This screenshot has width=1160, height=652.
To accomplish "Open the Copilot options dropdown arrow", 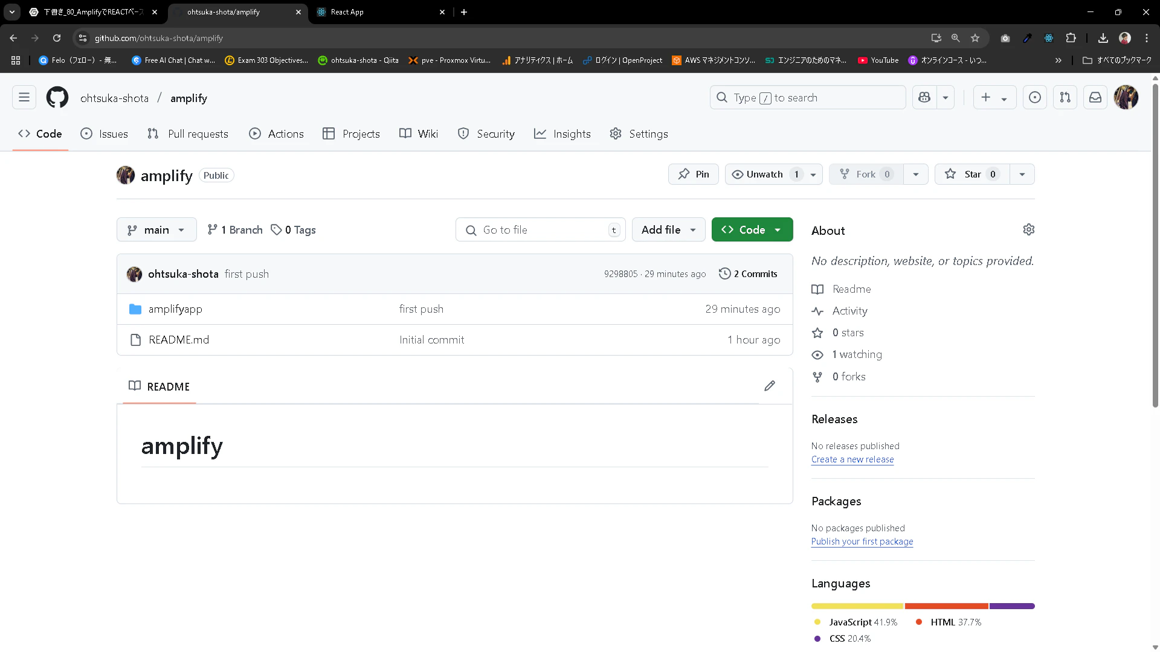I will 946,97.
